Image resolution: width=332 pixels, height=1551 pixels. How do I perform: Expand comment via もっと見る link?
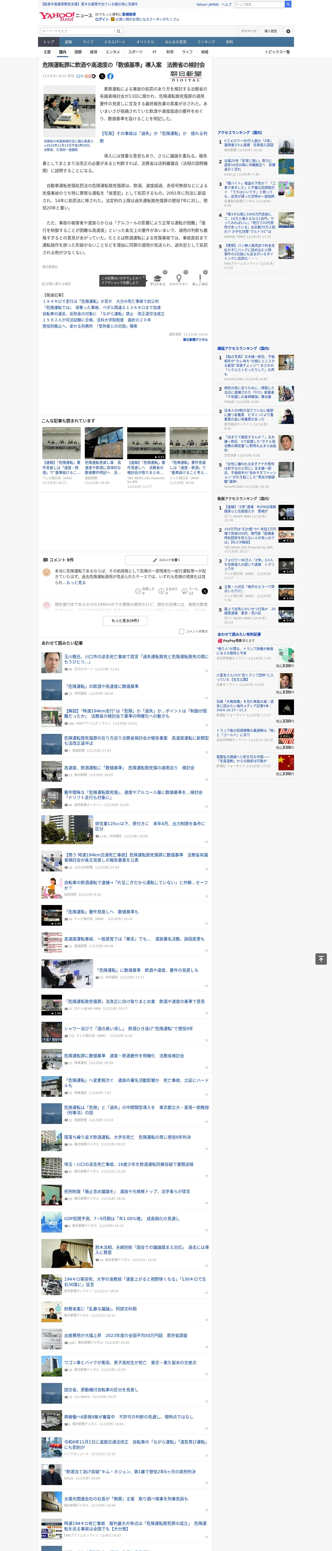[x=76, y=582]
